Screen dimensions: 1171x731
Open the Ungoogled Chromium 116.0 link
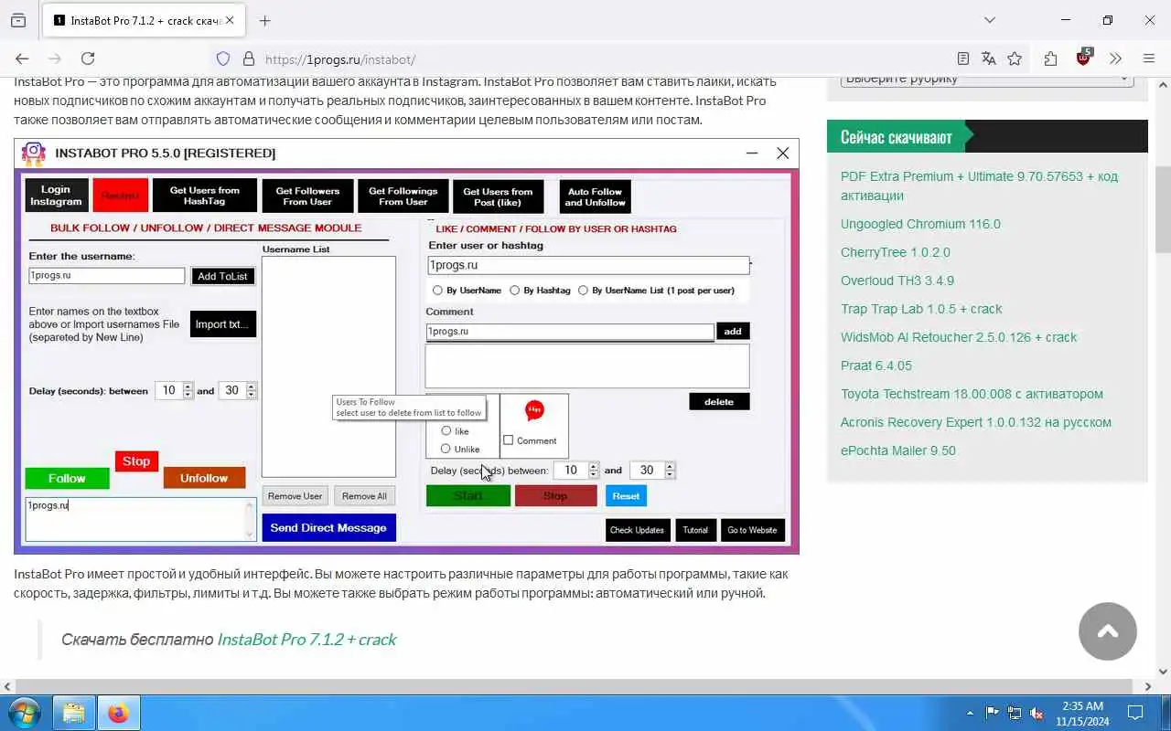coord(920,224)
